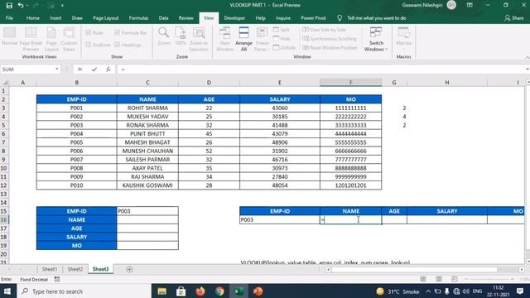Open the Developer tab
The width and height of the screenshot is (530, 298).
pyautogui.click(x=234, y=18)
